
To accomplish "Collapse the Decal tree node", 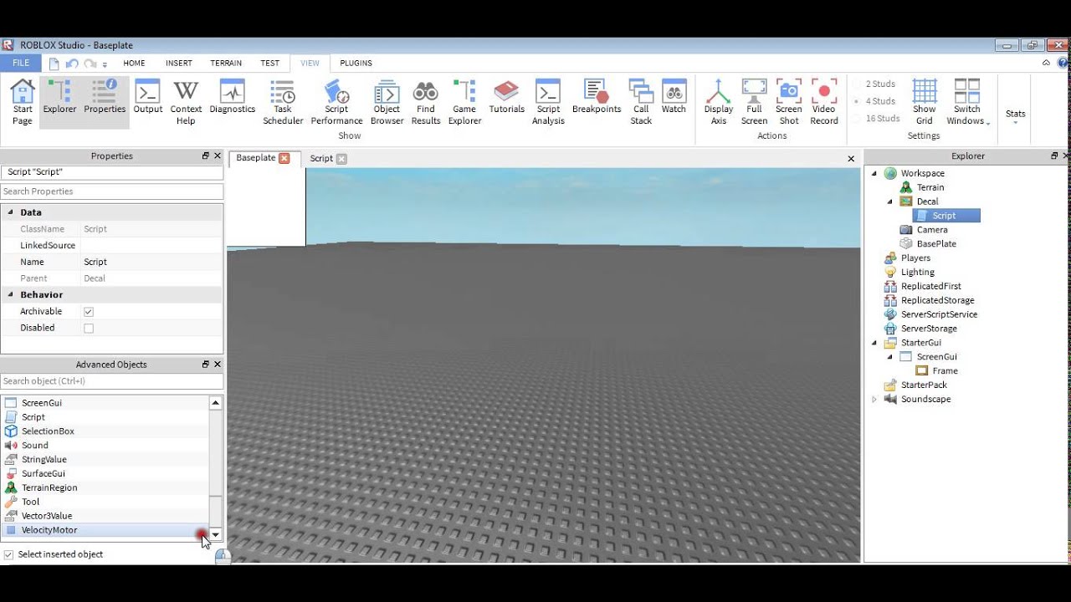I will pos(890,202).
